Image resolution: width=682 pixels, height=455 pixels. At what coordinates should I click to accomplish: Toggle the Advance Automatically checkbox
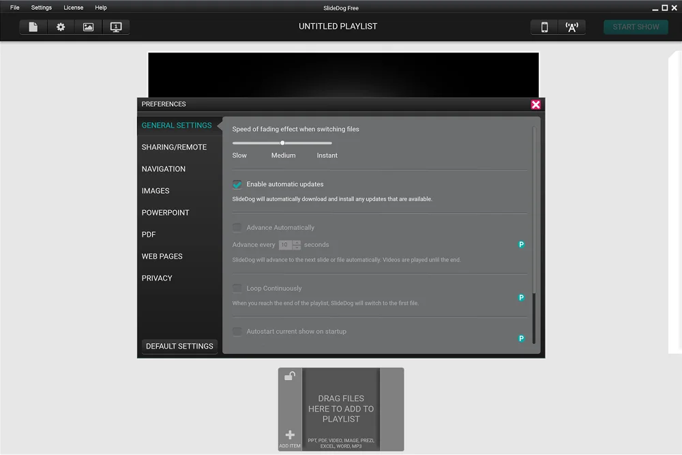[x=237, y=228]
